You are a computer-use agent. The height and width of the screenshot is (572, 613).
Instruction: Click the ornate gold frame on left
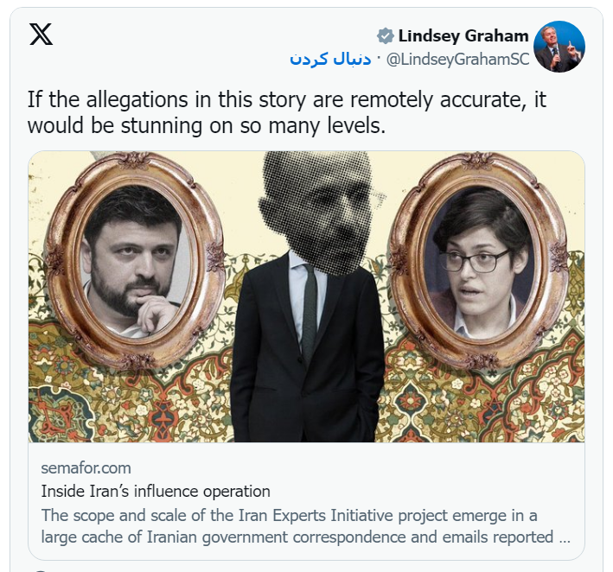134,261
